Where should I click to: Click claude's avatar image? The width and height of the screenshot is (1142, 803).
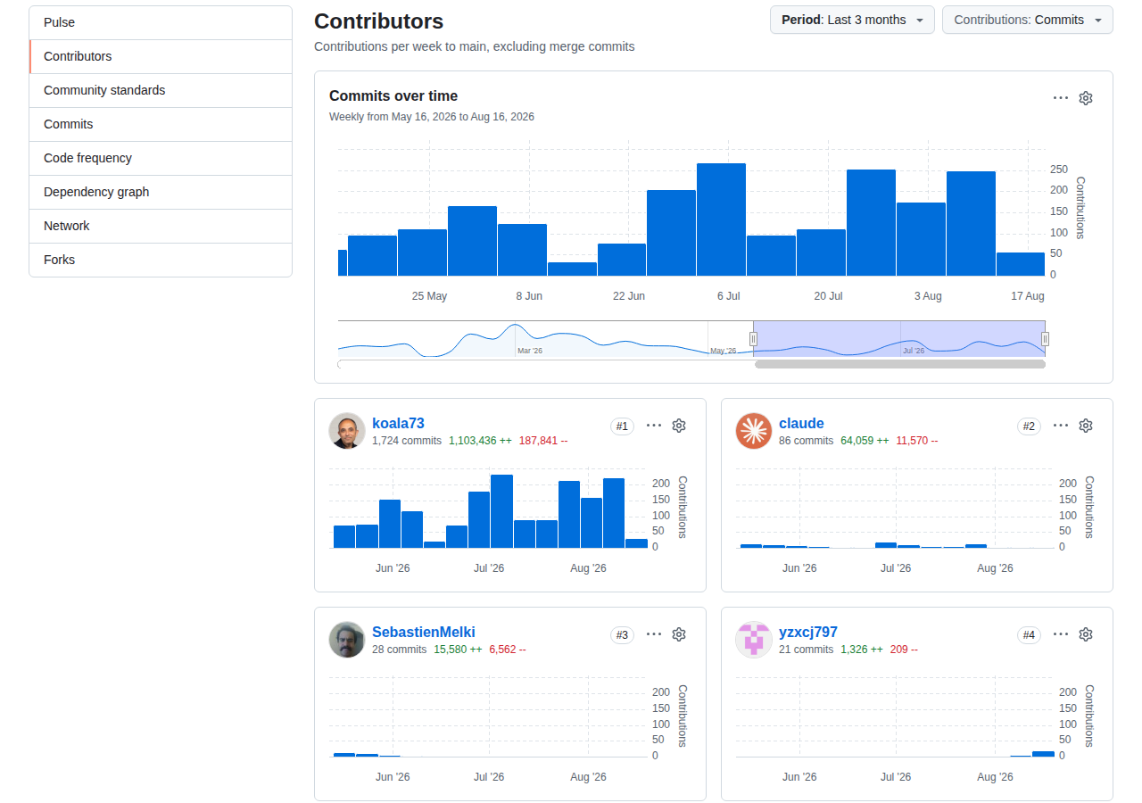pyautogui.click(x=754, y=431)
